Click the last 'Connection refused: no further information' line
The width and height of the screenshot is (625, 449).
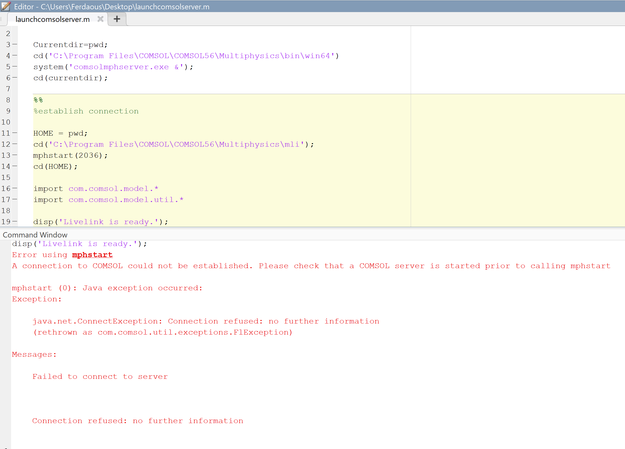(138, 421)
